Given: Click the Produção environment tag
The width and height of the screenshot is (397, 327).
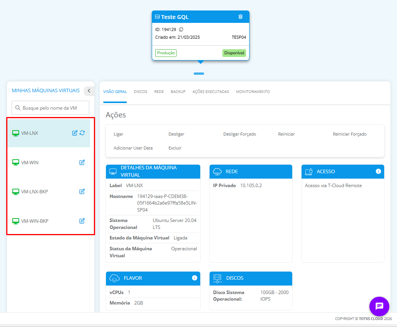Looking at the screenshot, I should 166,53.
